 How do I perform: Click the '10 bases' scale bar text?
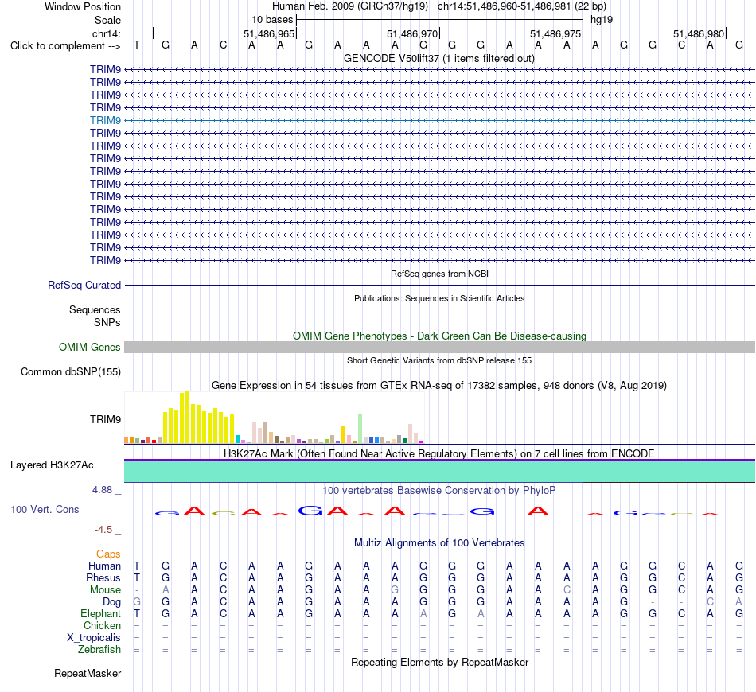click(x=272, y=20)
